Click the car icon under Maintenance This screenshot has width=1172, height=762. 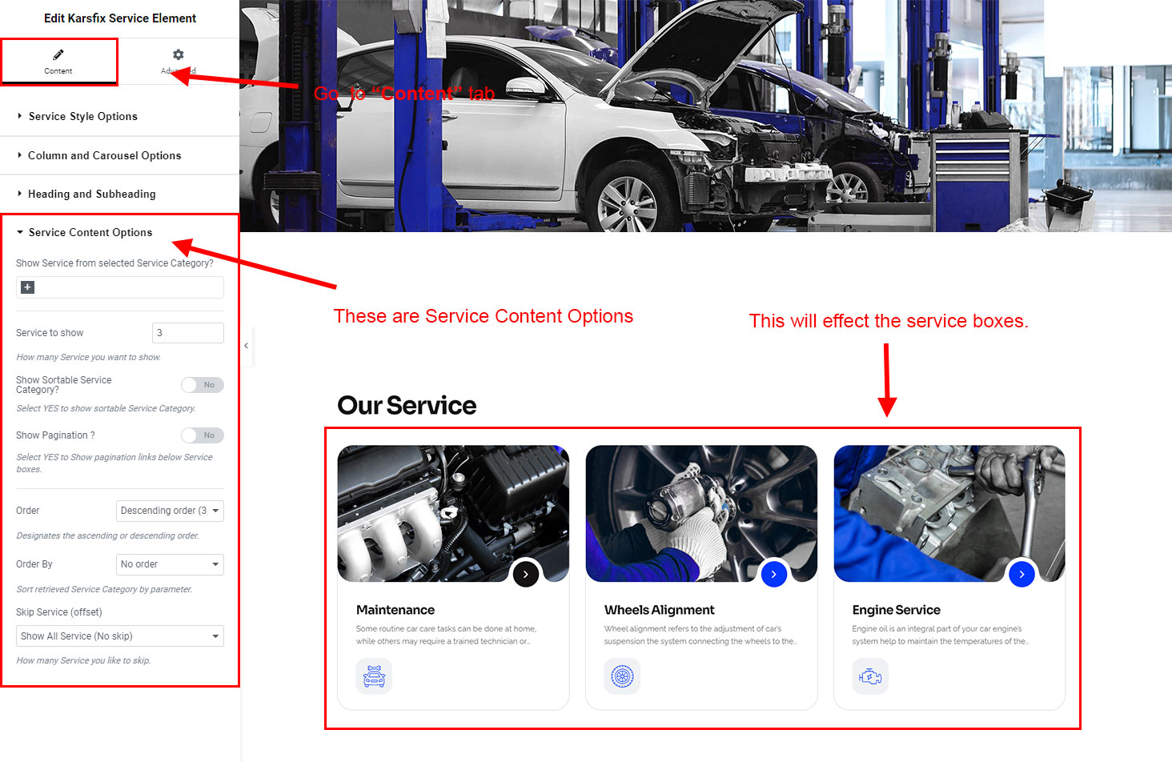coord(374,676)
